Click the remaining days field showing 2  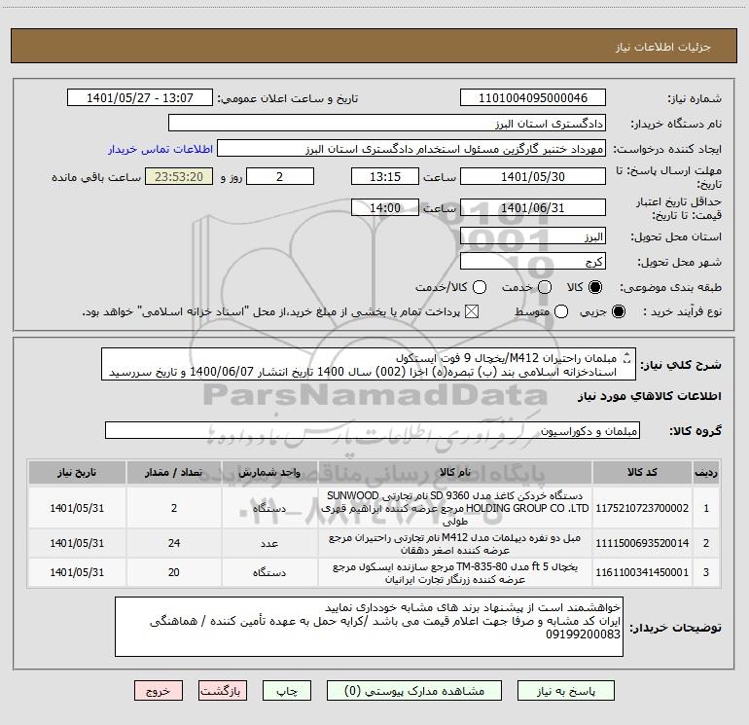point(280,176)
